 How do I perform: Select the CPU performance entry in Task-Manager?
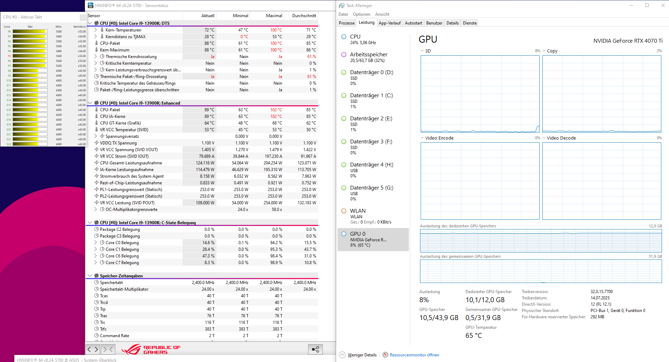pos(373,39)
